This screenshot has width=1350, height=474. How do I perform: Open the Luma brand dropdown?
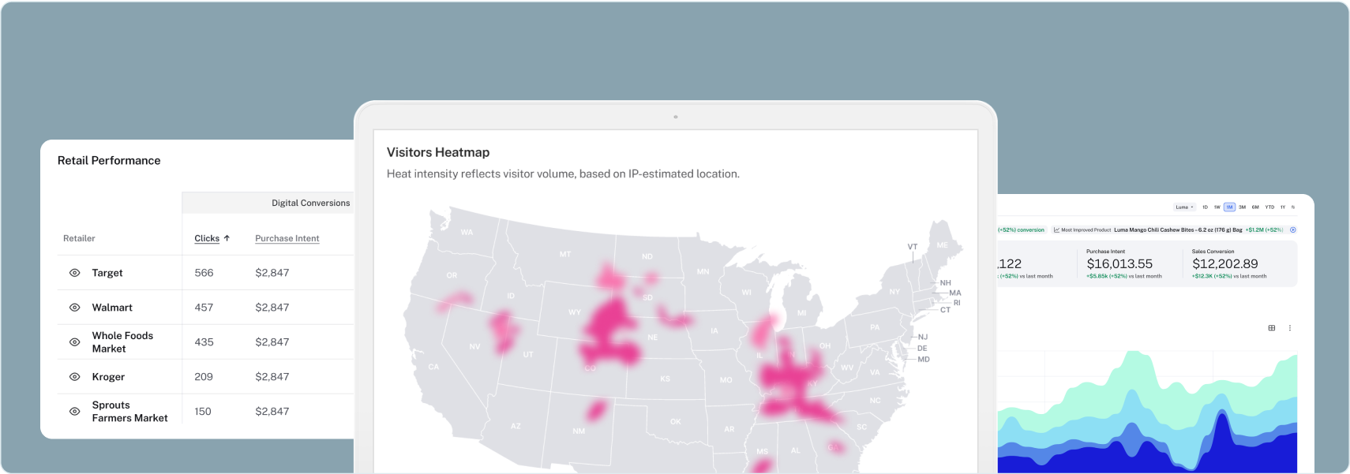[x=1184, y=207]
